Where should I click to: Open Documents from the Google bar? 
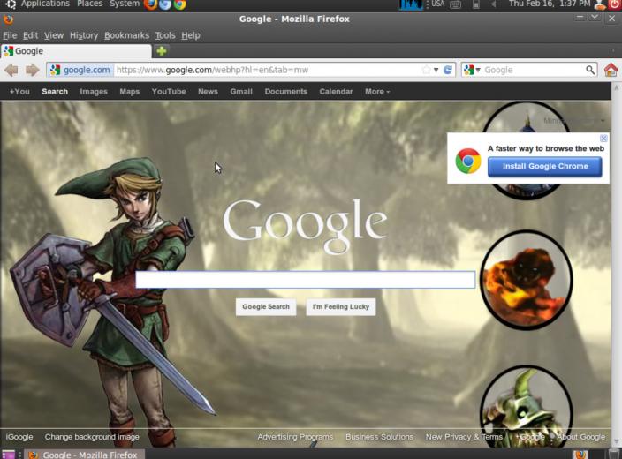pyautogui.click(x=286, y=92)
